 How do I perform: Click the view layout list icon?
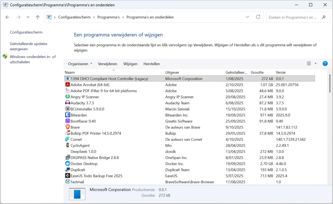309,63
